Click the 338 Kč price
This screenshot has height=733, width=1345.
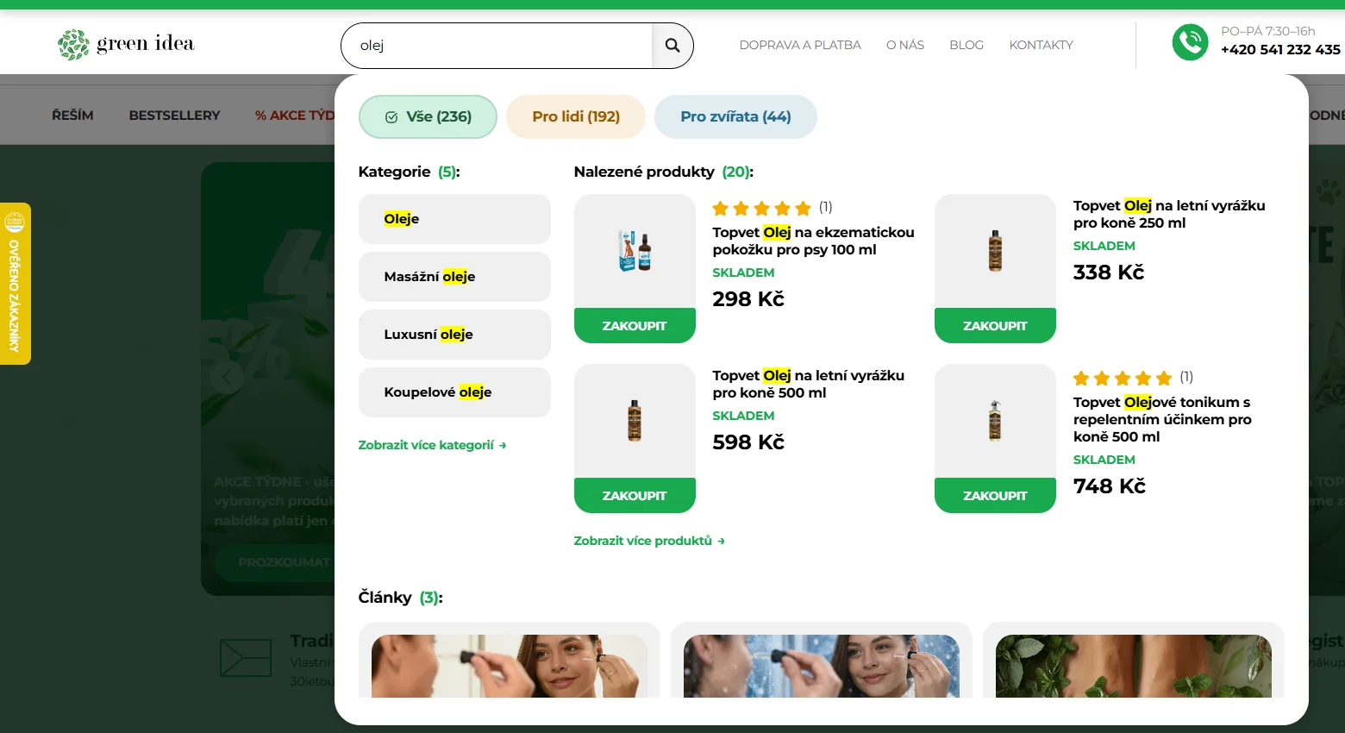[1109, 273]
